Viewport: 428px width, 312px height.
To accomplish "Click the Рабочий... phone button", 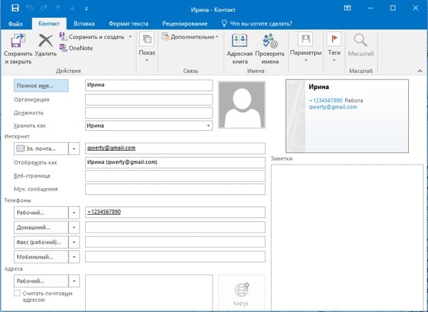I will [x=41, y=213].
